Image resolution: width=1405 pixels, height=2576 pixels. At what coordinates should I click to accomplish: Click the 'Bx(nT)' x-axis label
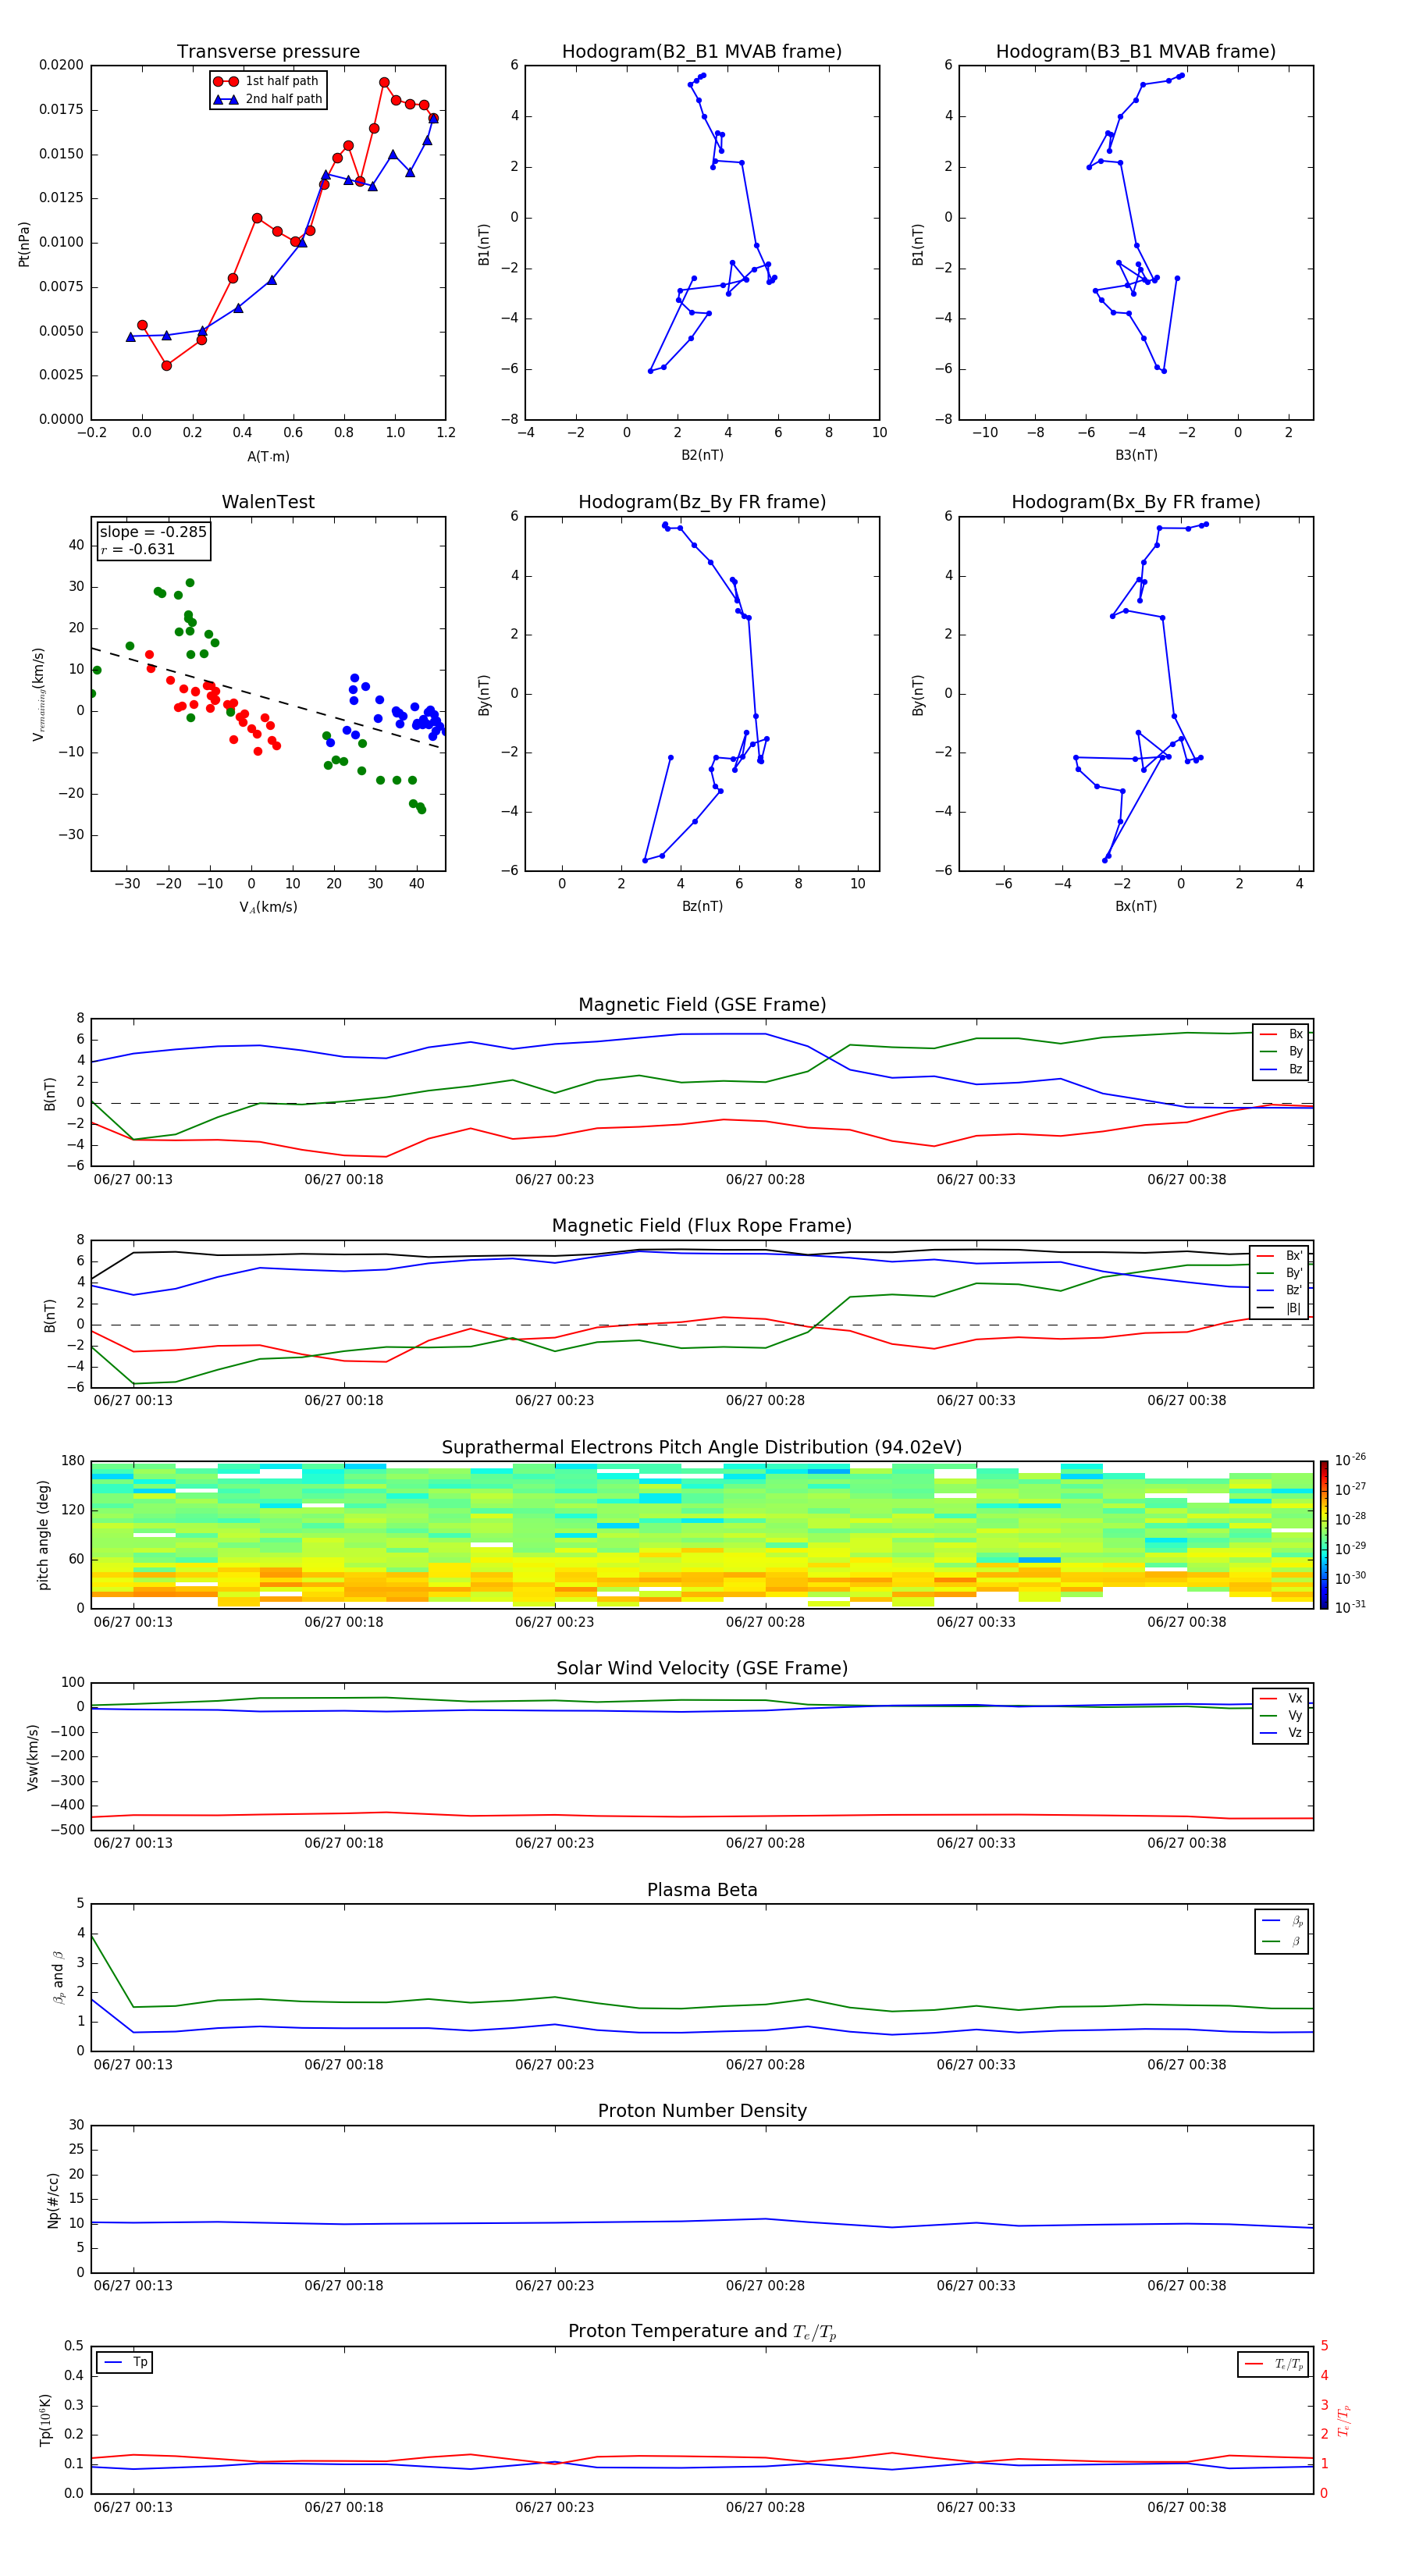point(1136,906)
